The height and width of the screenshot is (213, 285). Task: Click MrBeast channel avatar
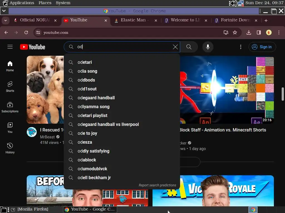coord(32,132)
